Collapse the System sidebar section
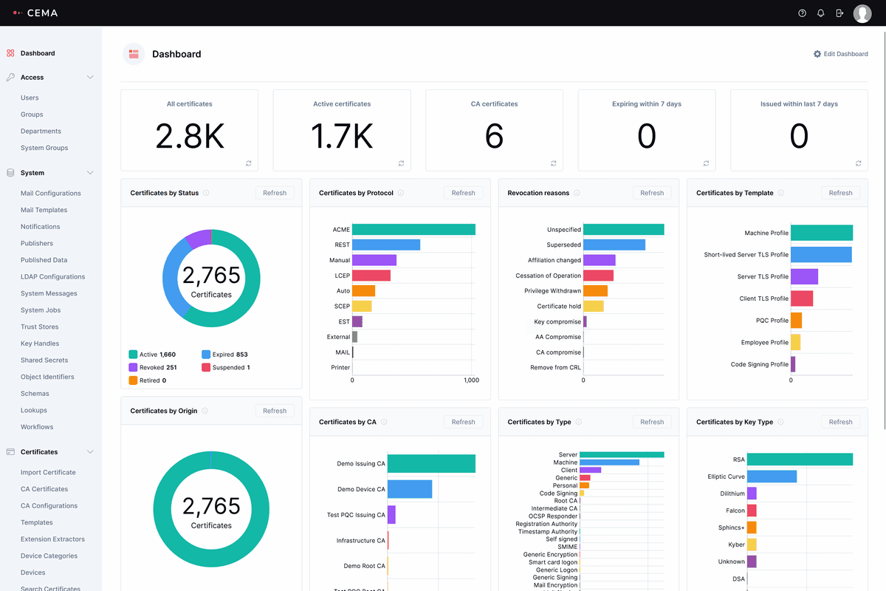Screen dimensions: 886x591 (90, 173)
